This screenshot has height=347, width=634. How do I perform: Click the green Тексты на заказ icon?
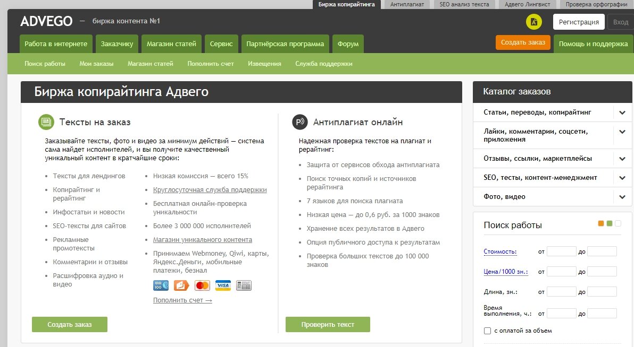point(46,122)
